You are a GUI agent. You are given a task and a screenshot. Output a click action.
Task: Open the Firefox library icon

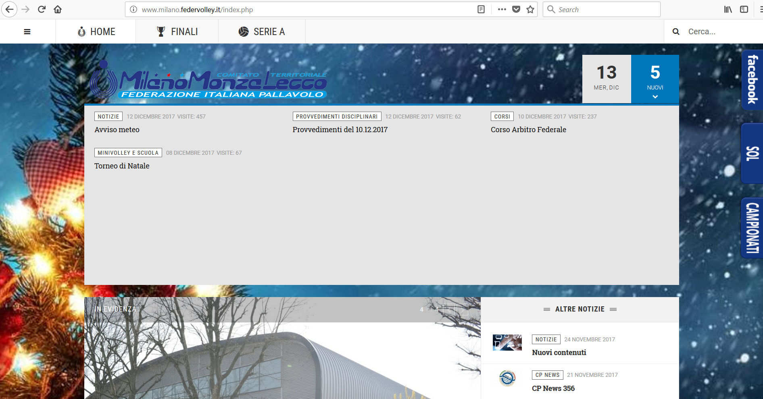pyautogui.click(x=728, y=9)
